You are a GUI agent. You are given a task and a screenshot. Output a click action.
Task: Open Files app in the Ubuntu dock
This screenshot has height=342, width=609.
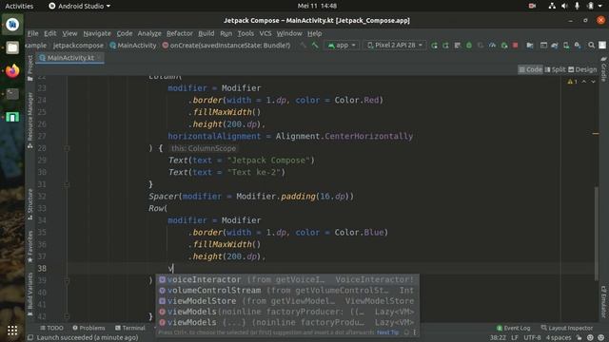click(12, 47)
